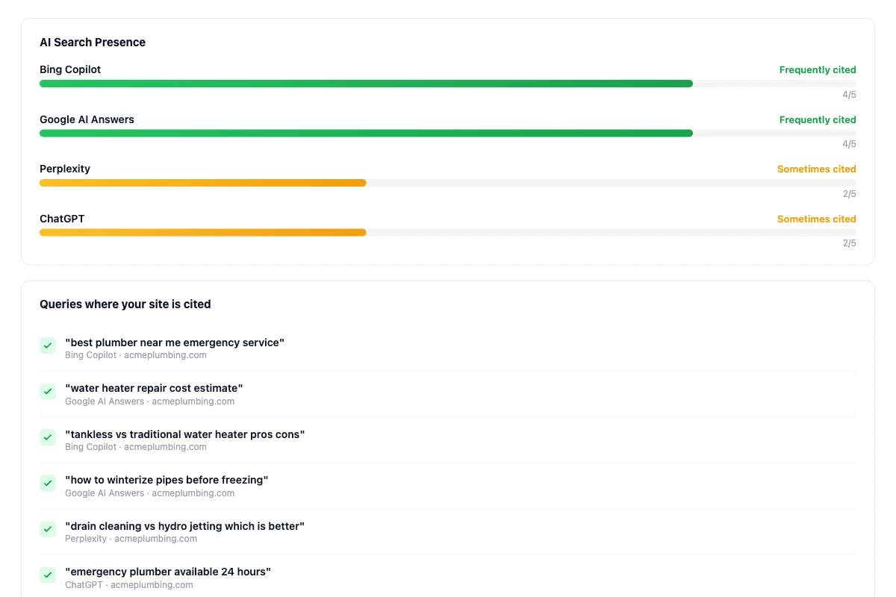Click the "Perplexity · acmeplumbing.com" source line
The height and width of the screenshot is (597, 896).
pyautogui.click(x=131, y=539)
